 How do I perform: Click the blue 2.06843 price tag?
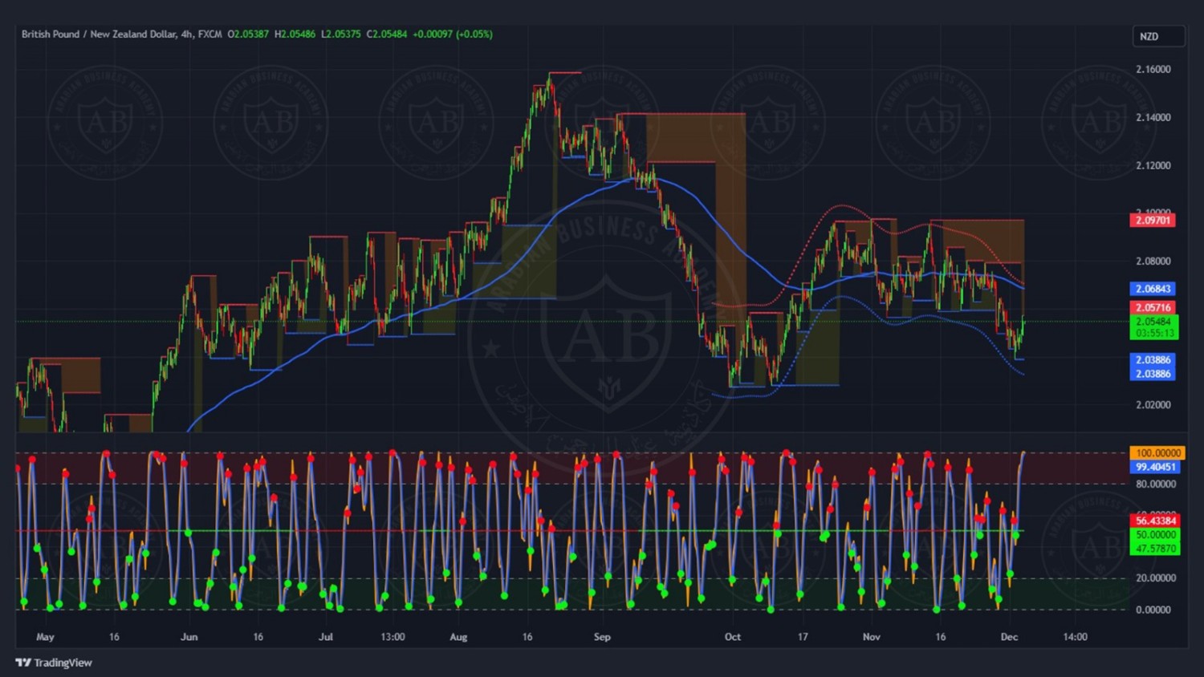pyautogui.click(x=1153, y=289)
